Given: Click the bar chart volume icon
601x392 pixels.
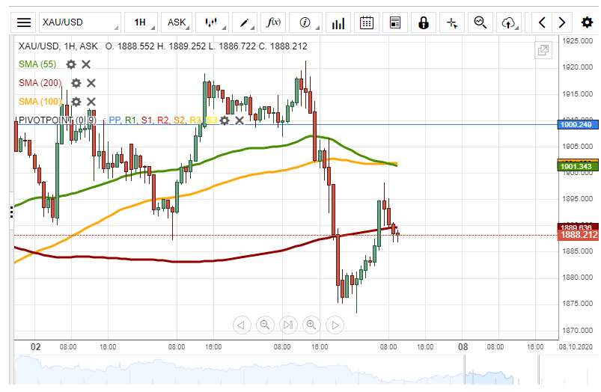Looking at the screenshot, I should (x=338, y=22).
